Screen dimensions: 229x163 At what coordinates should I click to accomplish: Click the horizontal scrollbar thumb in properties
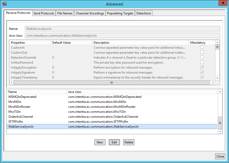(x=112, y=82)
